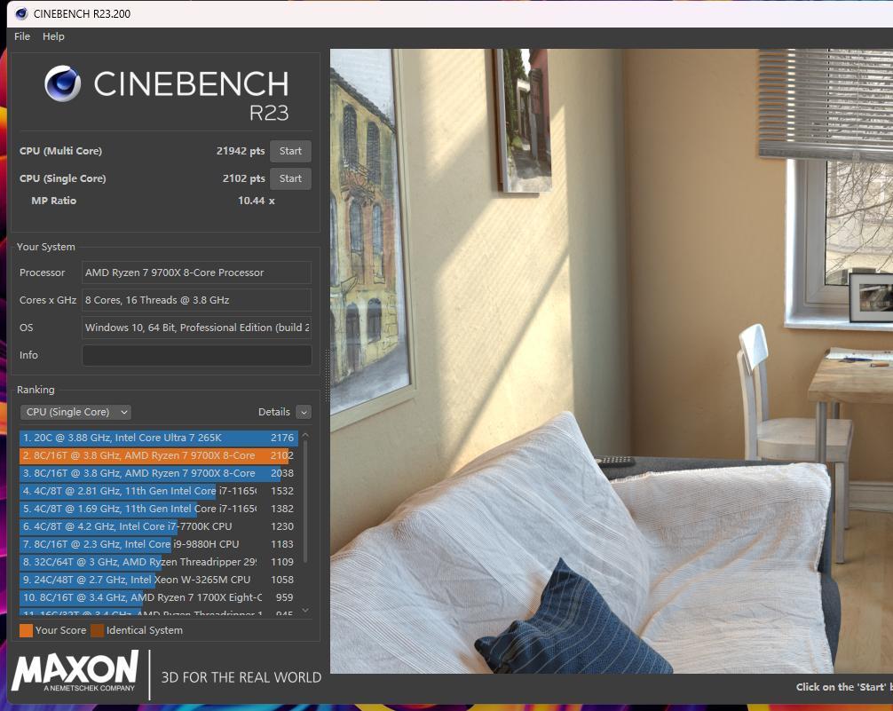Click the rendered room image preview
This screenshot has width=893, height=711.
(x=612, y=361)
